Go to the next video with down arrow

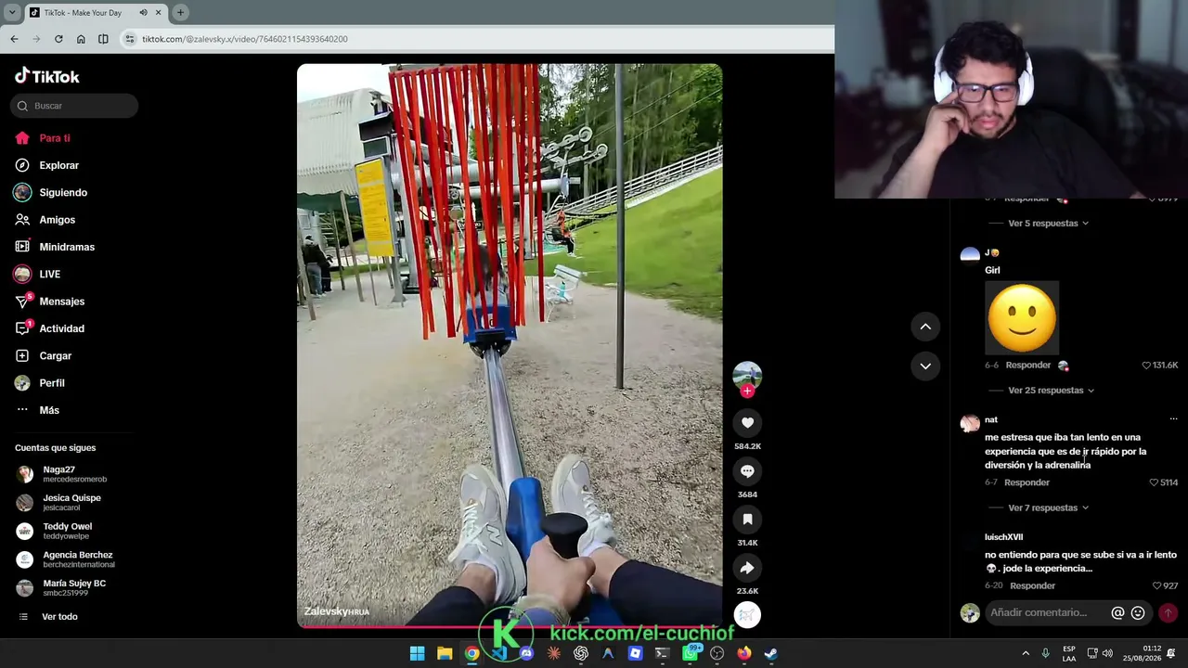(x=925, y=366)
